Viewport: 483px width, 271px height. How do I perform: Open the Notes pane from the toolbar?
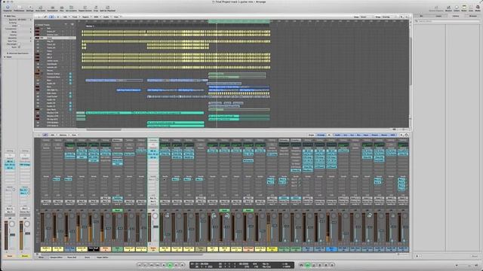pyautogui.click(x=464, y=8)
